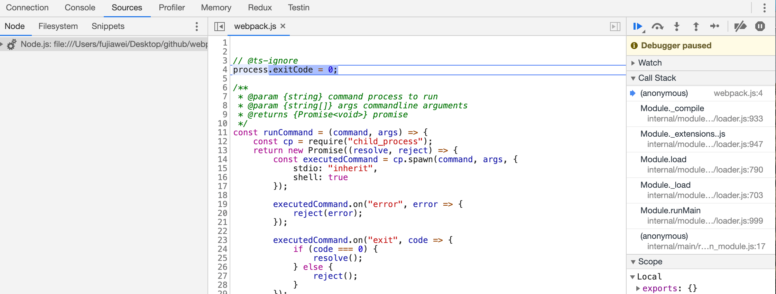The image size is (776, 294).
Task: Expand the exports variable in Local scope
Action: click(638, 288)
